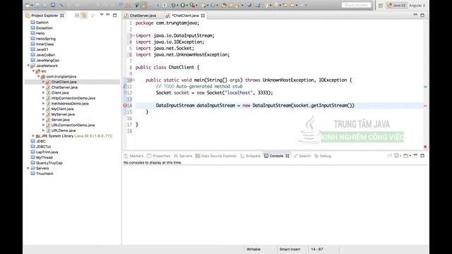Minimize the code editor area
The width and height of the screenshot is (452, 254).
pos(415,15)
